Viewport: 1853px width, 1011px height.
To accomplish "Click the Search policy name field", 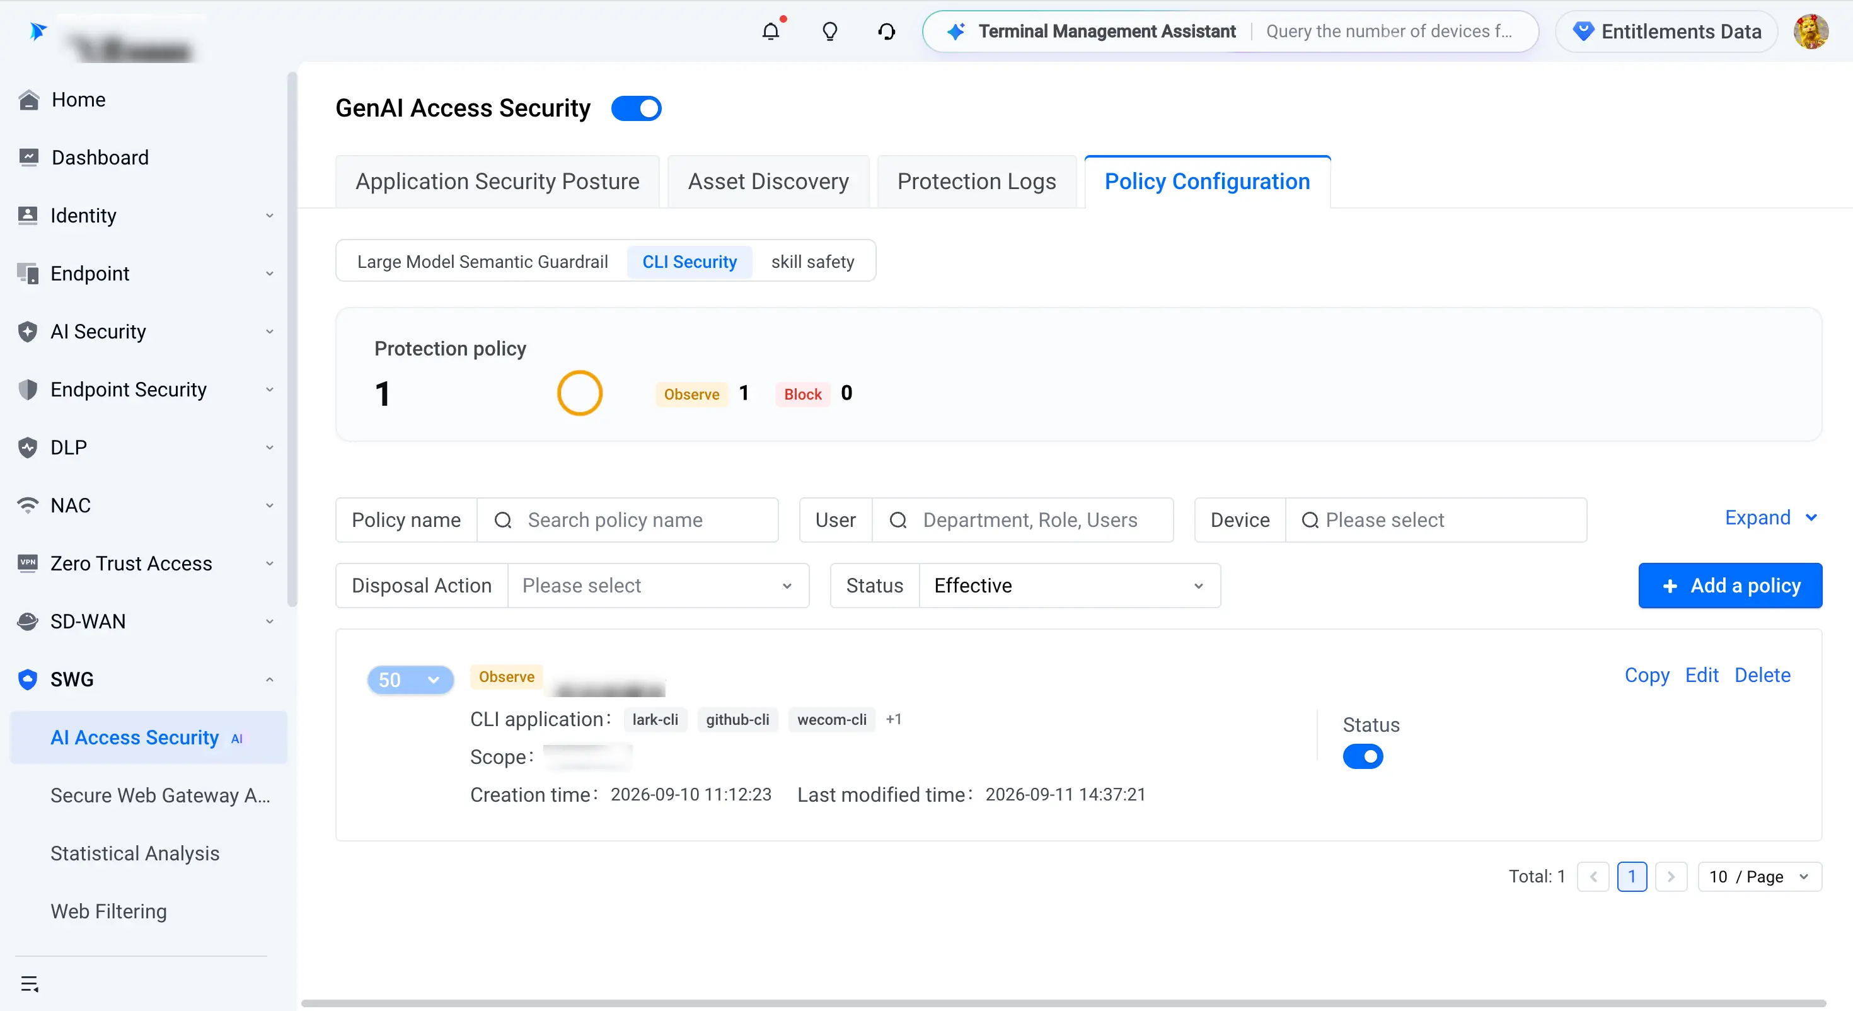I will pyautogui.click(x=627, y=519).
